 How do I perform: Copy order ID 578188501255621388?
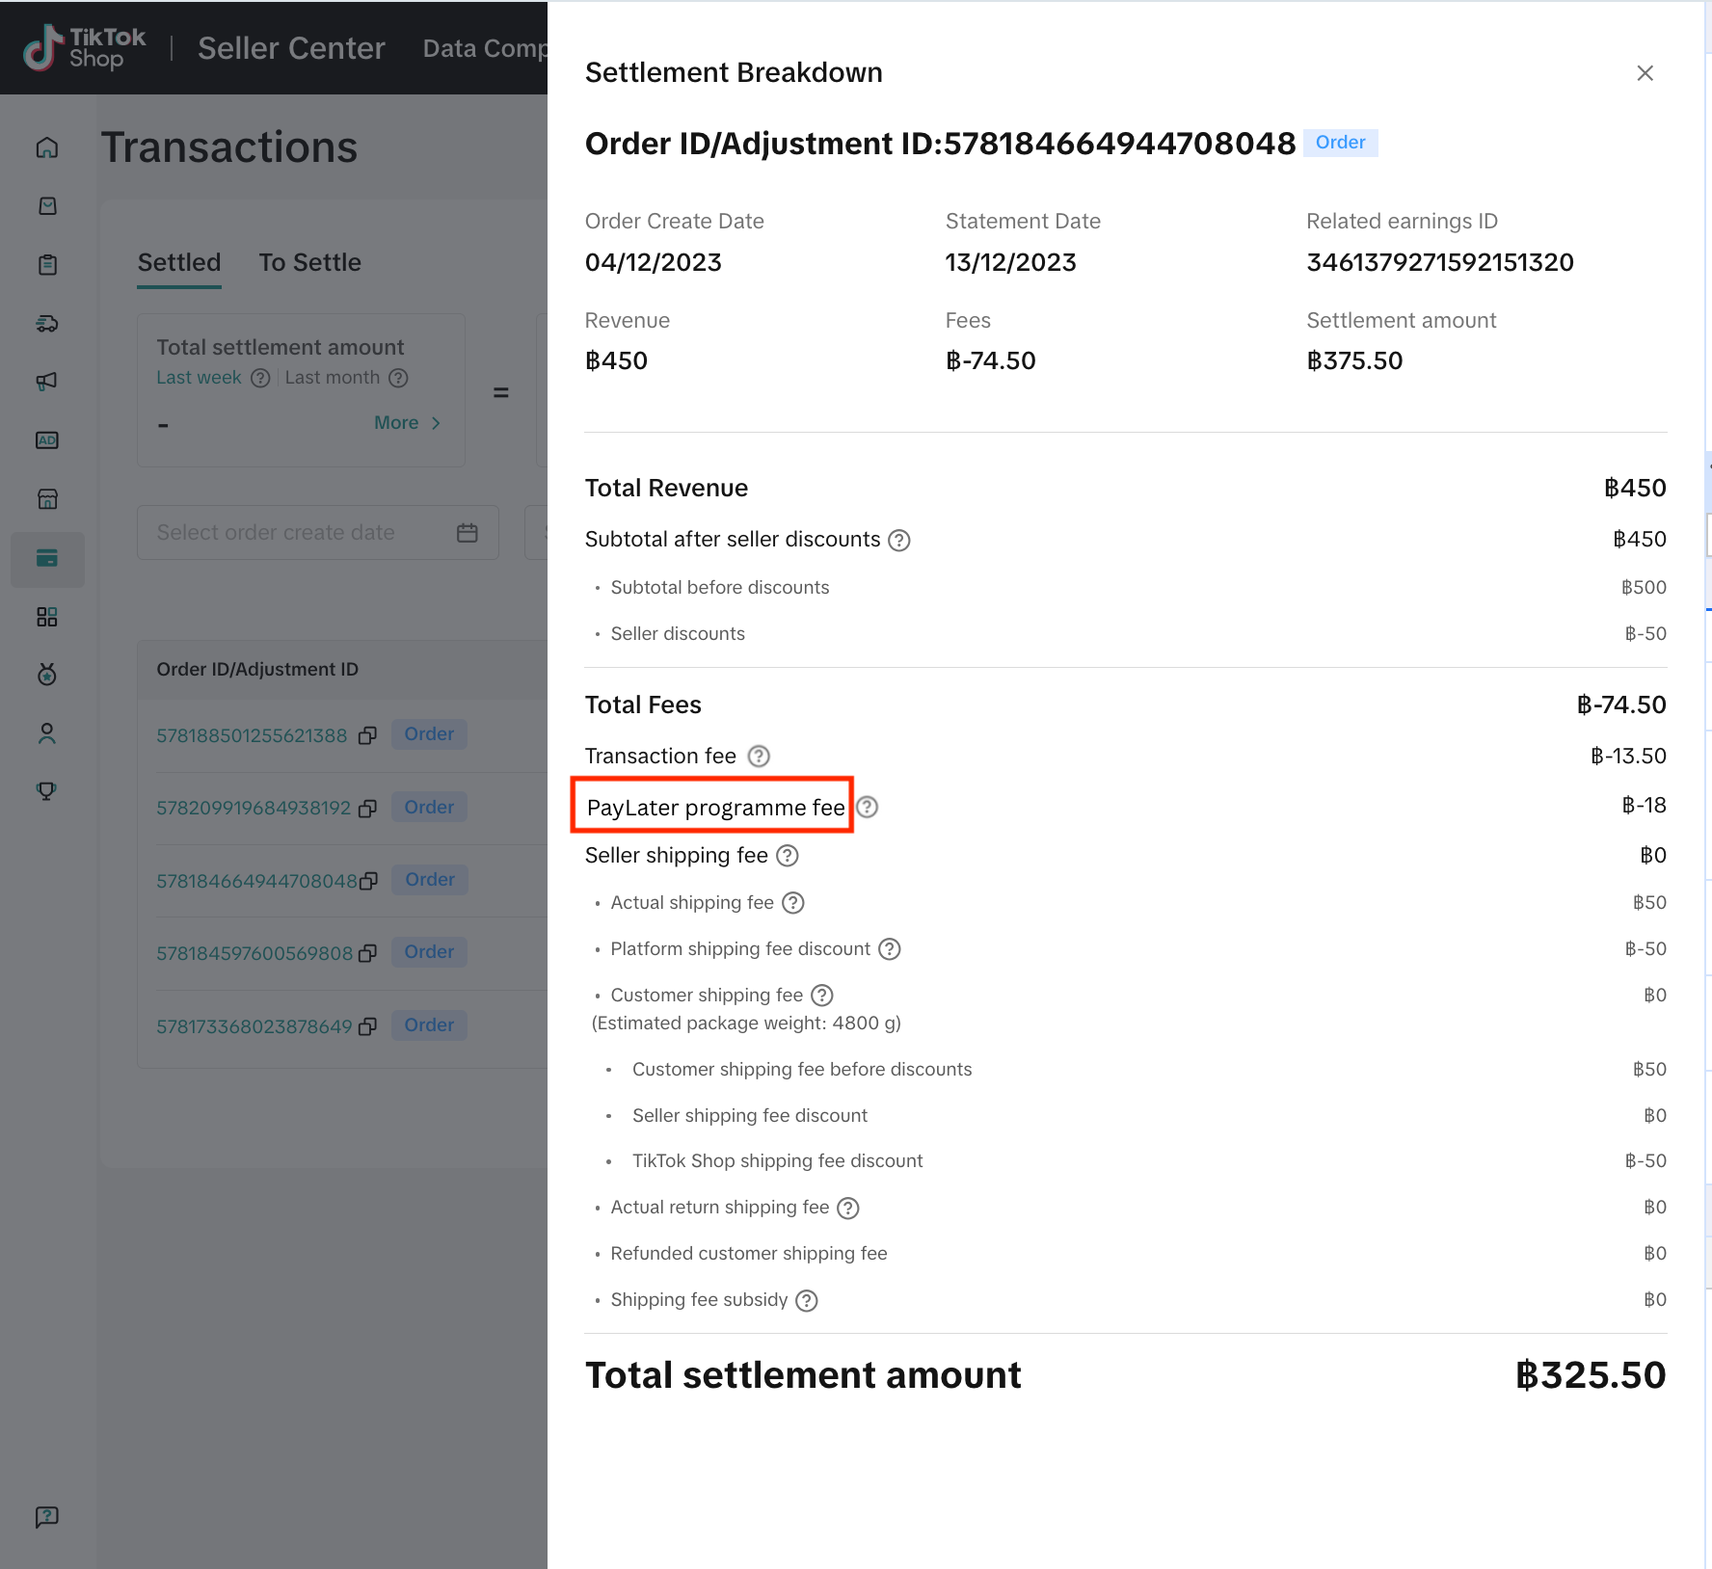367,735
